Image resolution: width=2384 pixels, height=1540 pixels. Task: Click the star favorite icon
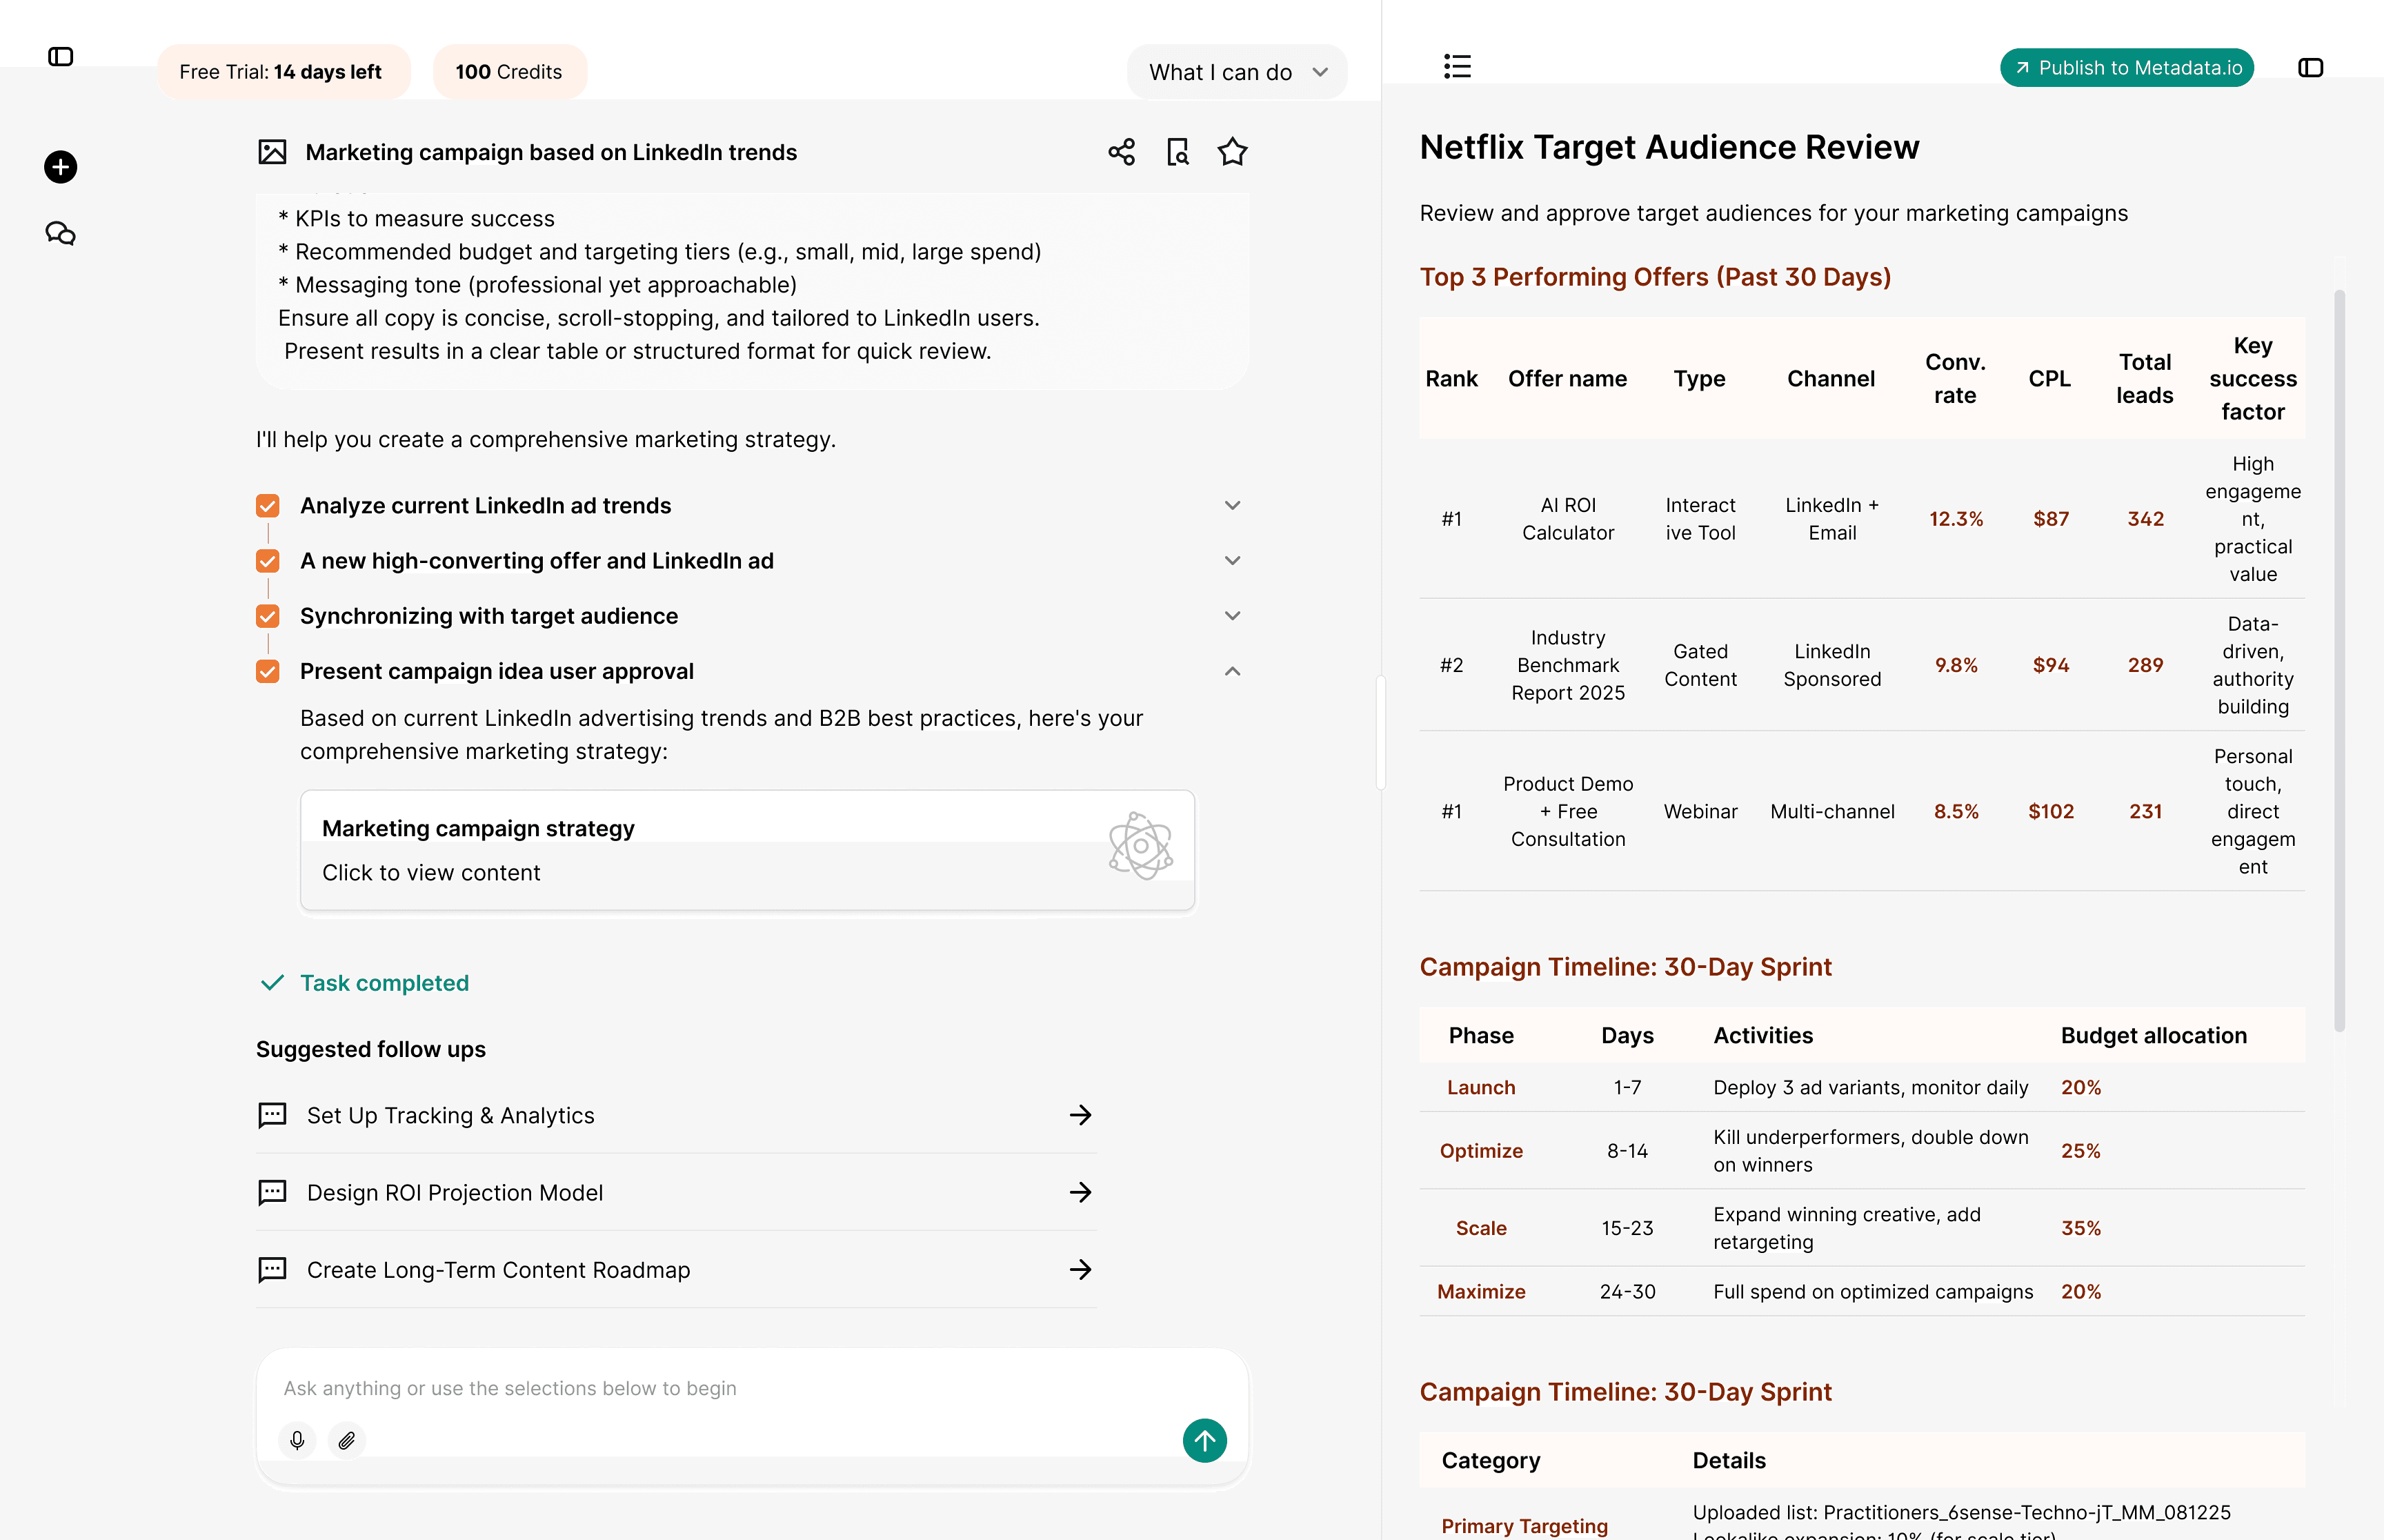tap(1231, 152)
